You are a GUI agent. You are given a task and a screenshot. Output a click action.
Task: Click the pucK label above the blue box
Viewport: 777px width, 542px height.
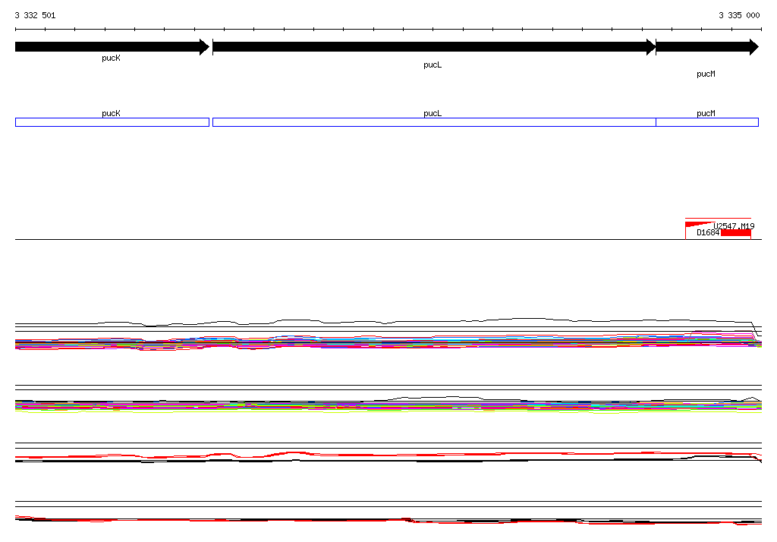[111, 113]
